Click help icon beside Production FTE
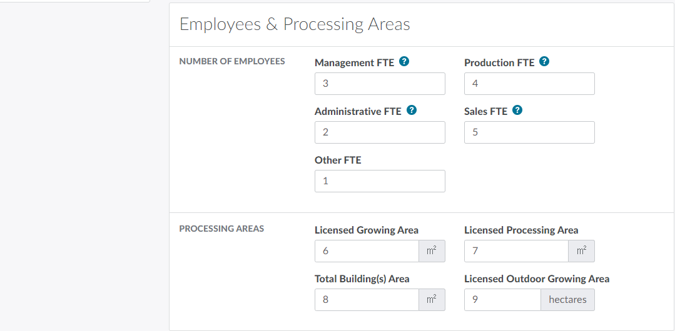Image resolution: width=675 pixels, height=331 pixels. point(544,62)
